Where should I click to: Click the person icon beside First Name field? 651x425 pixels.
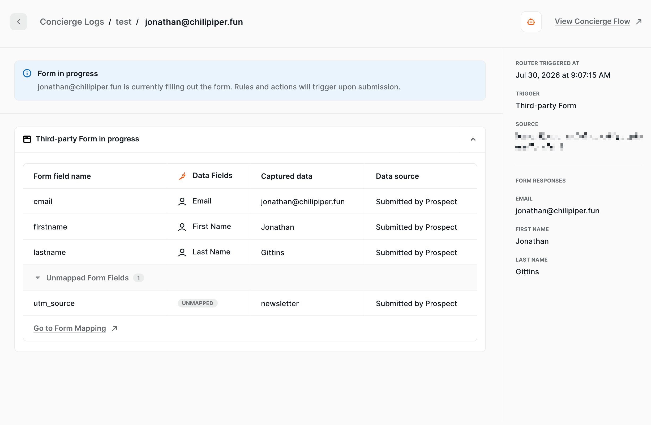pos(182,227)
